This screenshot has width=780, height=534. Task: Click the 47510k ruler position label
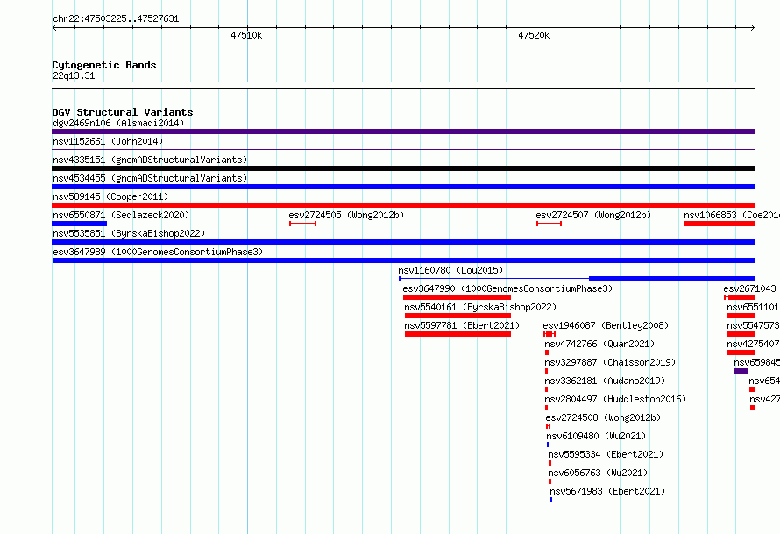tap(246, 35)
